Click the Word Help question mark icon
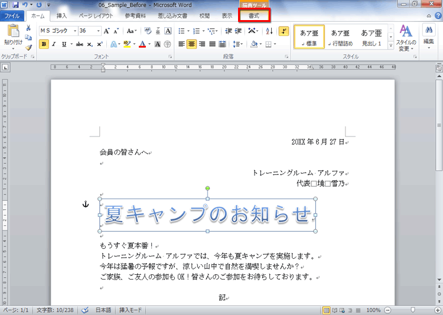 [438, 16]
